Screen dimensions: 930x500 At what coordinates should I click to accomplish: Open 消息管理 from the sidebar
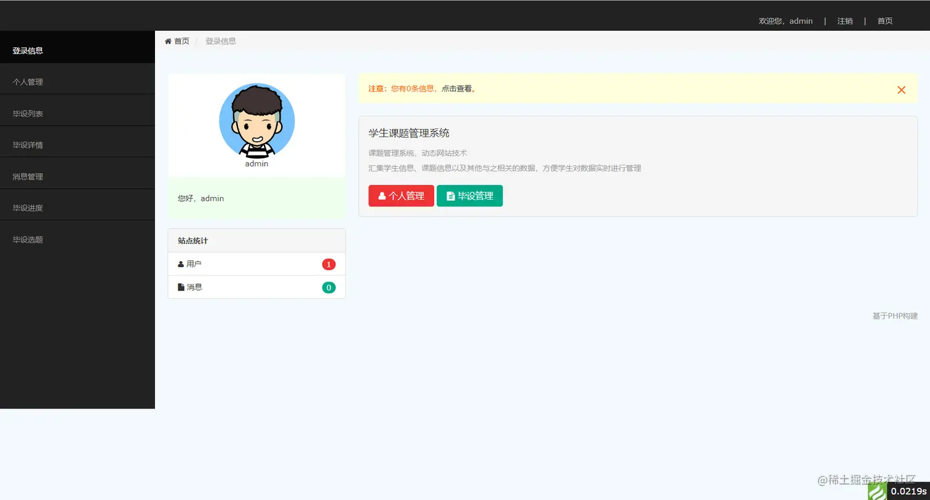pos(27,176)
